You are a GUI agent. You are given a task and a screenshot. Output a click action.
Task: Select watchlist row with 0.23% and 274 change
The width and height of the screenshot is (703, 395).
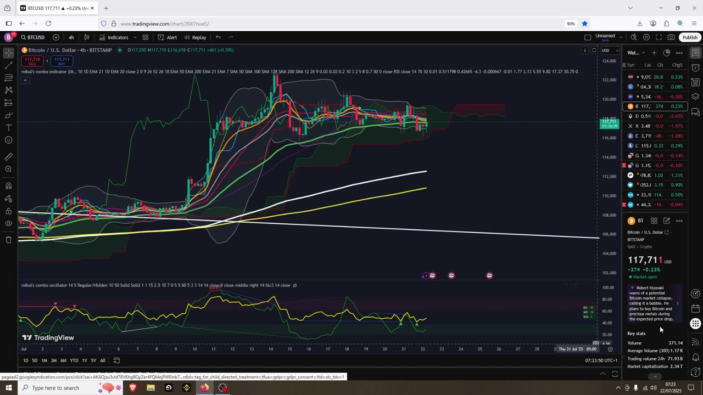654,106
